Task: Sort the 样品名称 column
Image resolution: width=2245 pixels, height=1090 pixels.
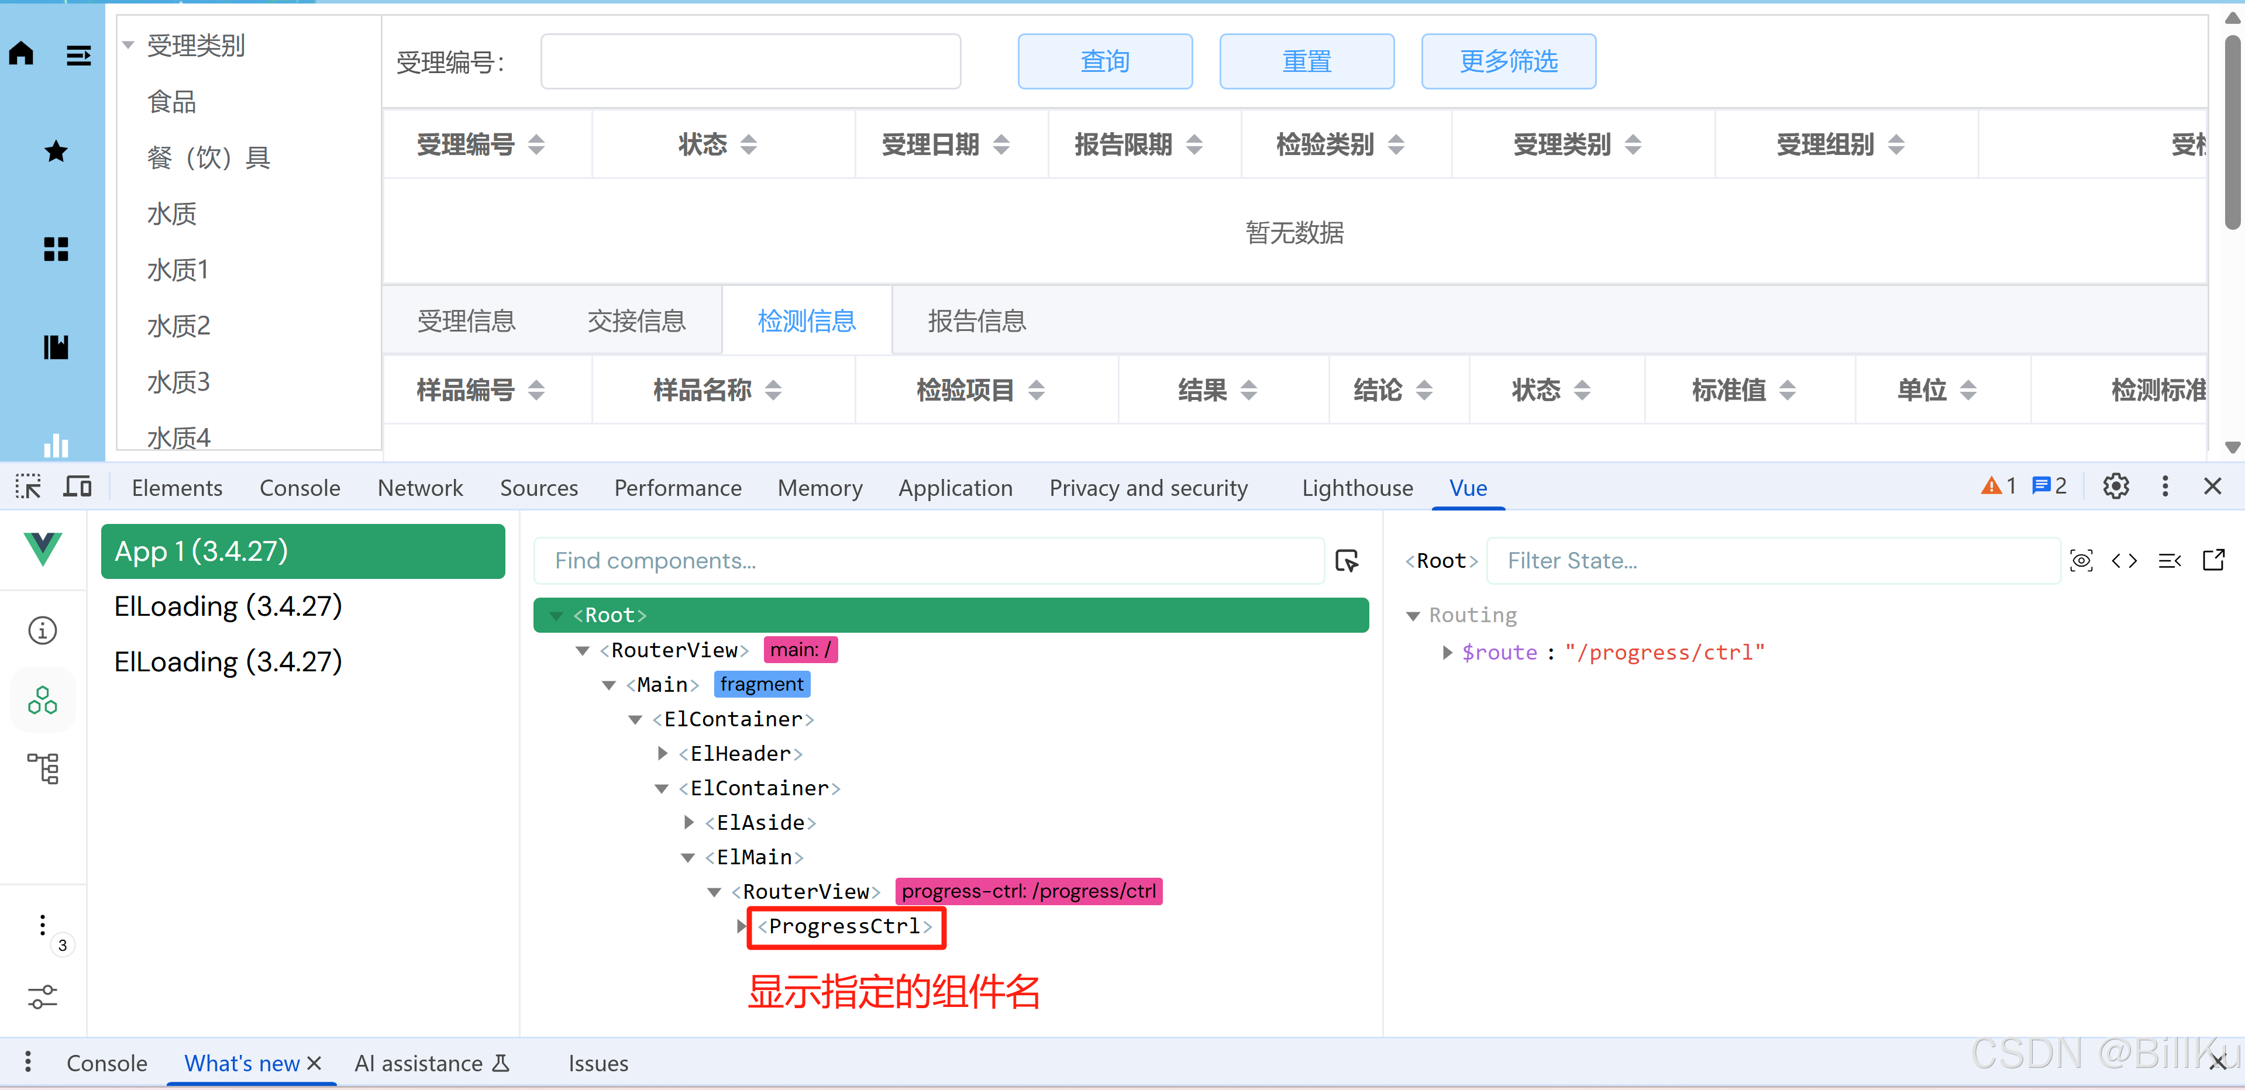Action: (x=773, y=389)
